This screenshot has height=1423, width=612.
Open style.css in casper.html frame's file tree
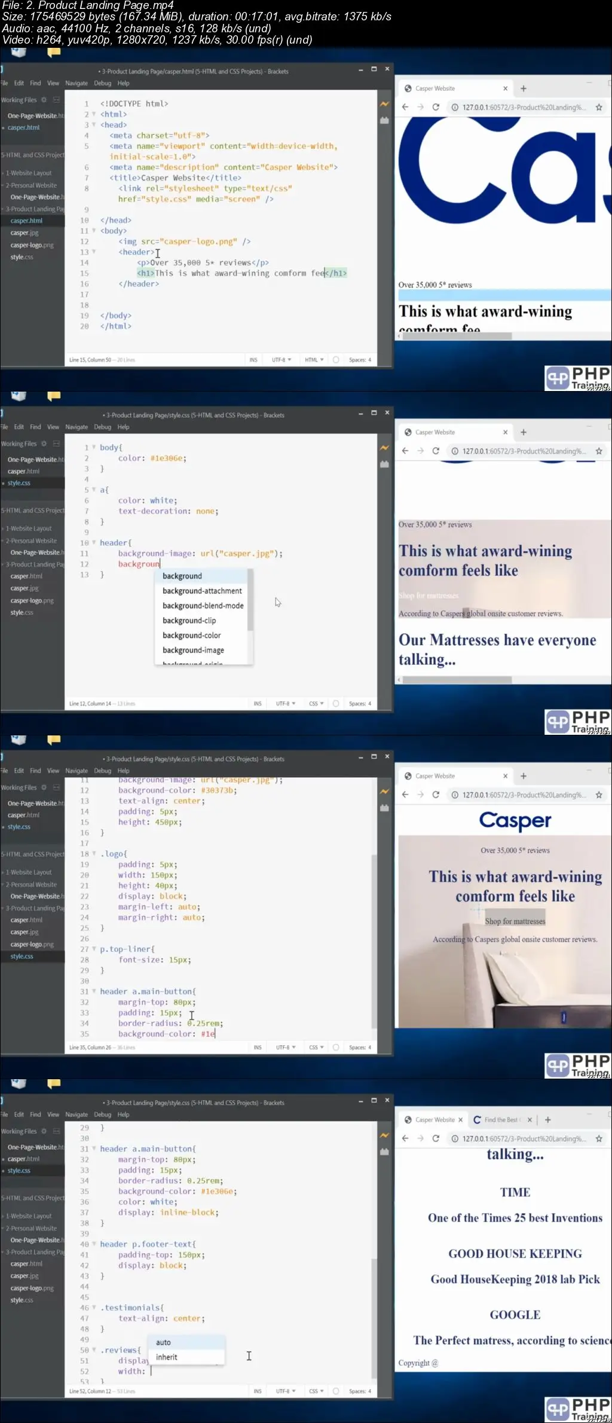(22, 257)
